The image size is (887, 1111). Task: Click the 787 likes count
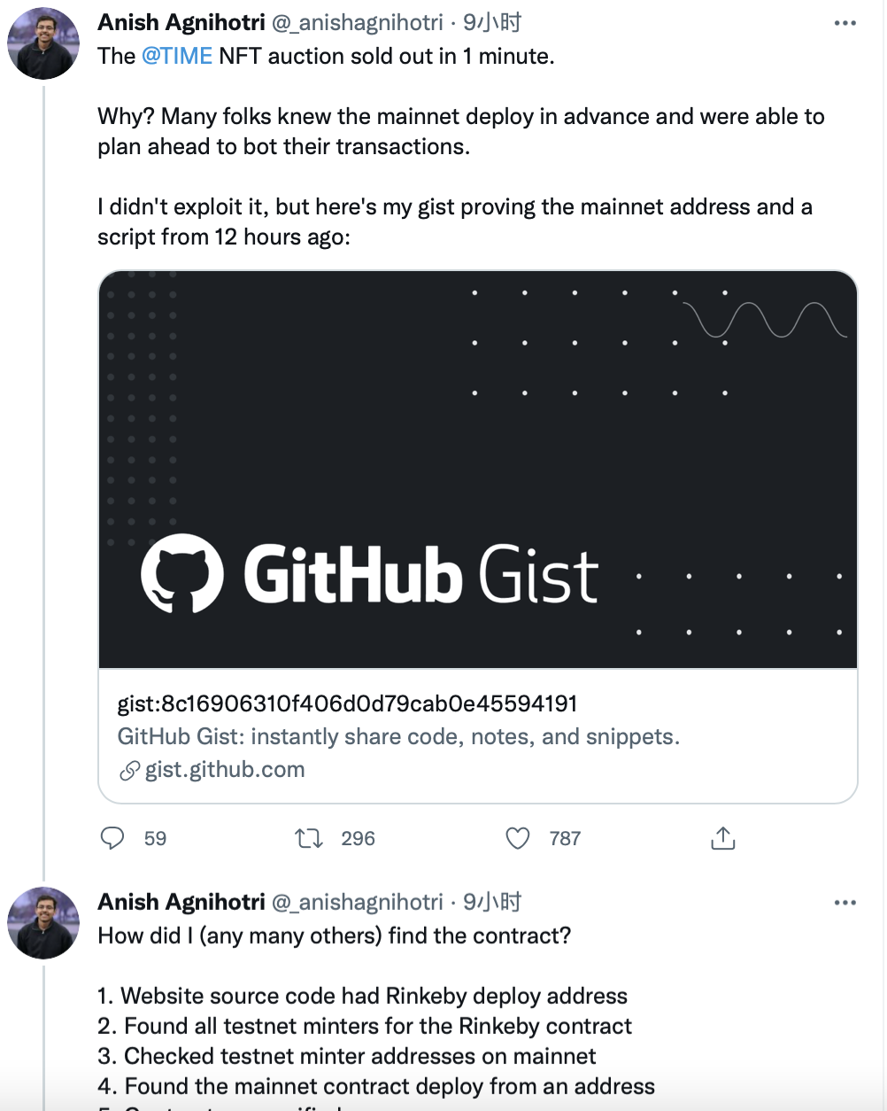pos(565,838)
